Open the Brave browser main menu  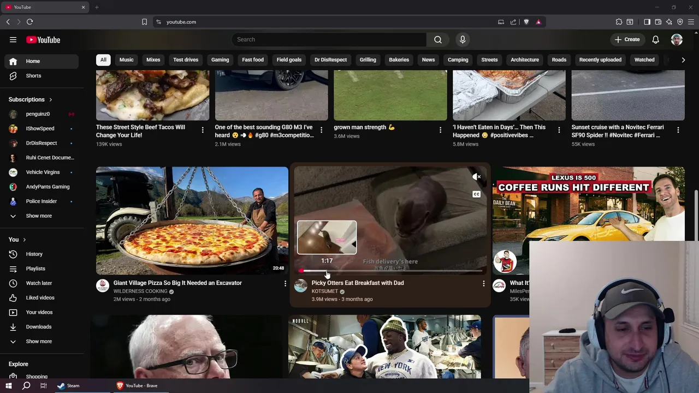tap(691, 22)
